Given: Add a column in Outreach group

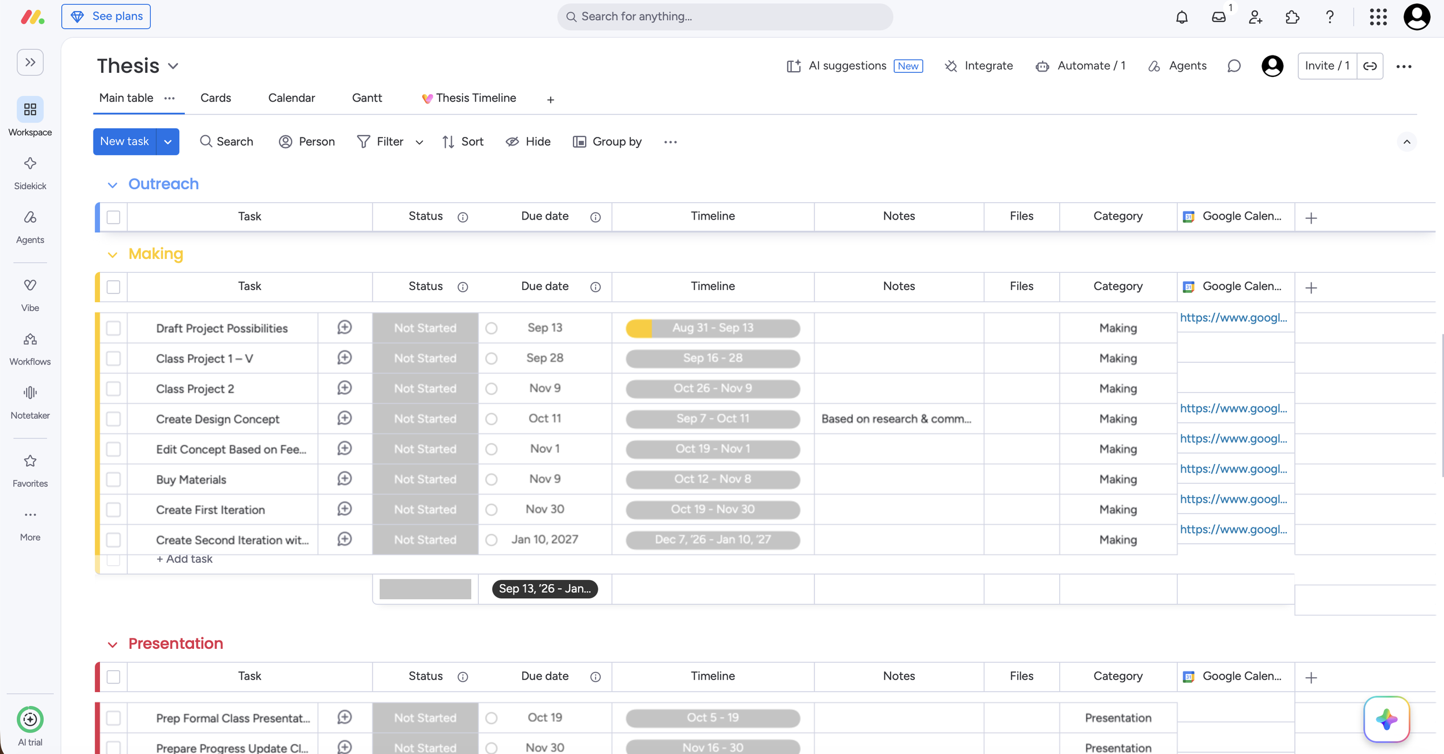Looking at the screenshot, I should click(1311, 218).
